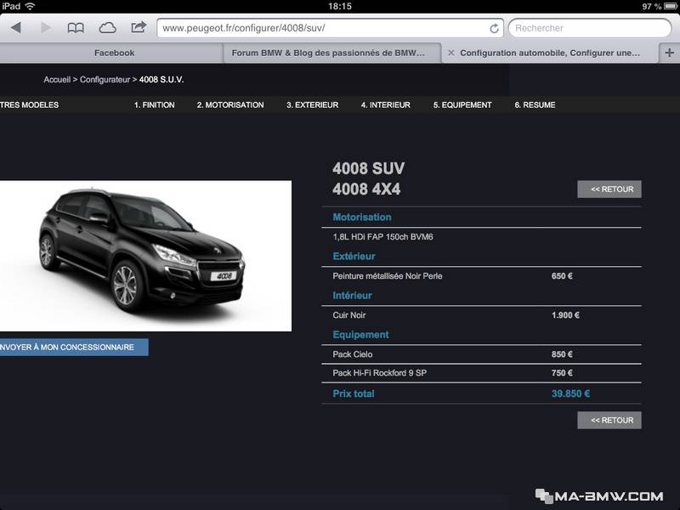
Task: Tap the 18:15 clock in status bar
Action: [x=340, y=6]
